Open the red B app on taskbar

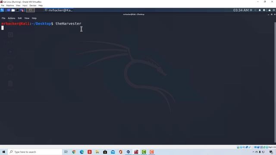point(89,152)
